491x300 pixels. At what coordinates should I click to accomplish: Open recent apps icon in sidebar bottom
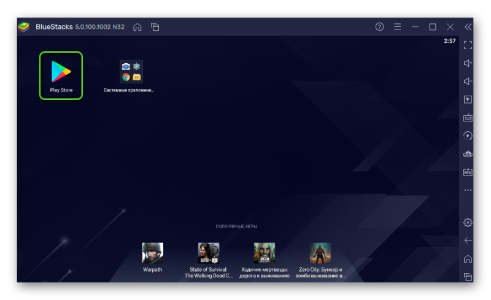click(x=468, y=277)
